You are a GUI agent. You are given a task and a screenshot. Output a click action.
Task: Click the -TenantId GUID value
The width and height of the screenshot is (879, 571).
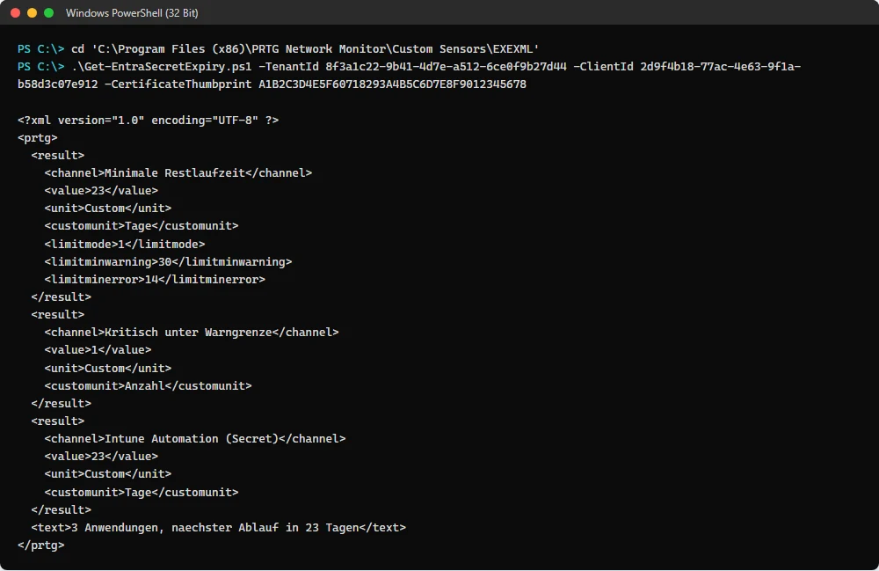(x=446, y=66)
